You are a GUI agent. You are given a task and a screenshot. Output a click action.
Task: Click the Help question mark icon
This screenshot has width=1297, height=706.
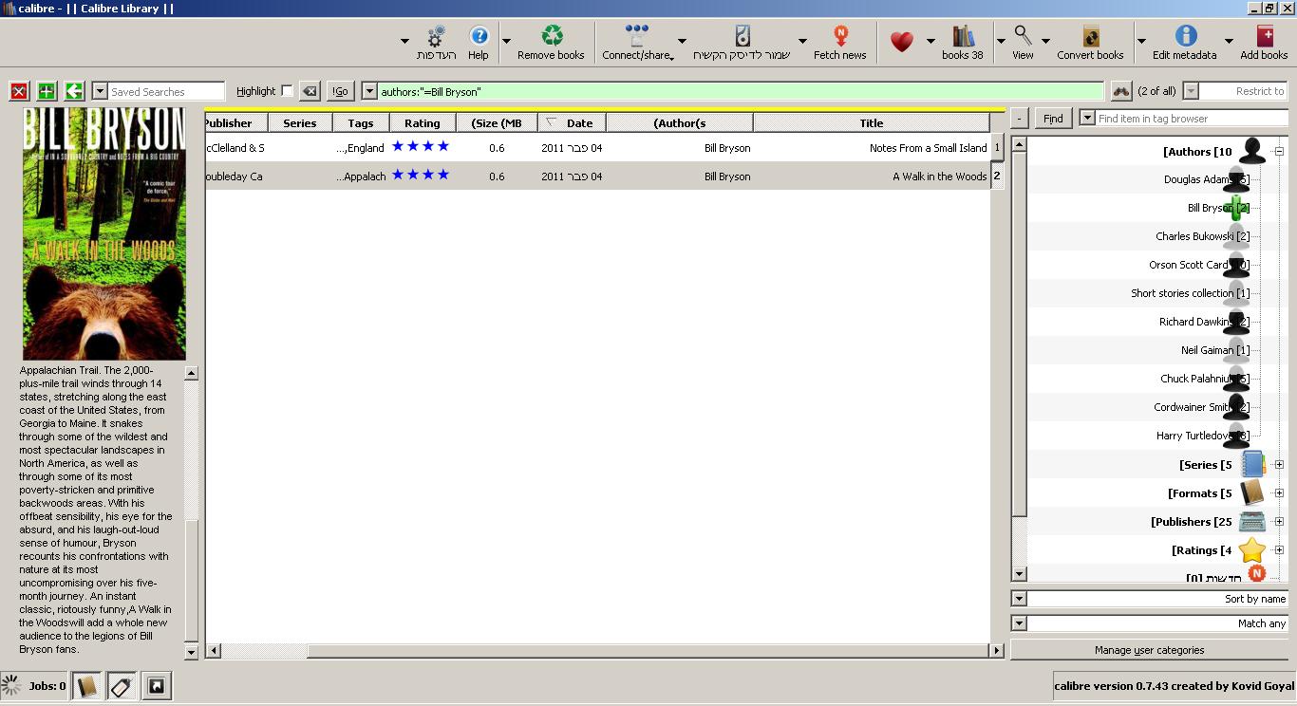pyautogui.click(x=479, y=37)
